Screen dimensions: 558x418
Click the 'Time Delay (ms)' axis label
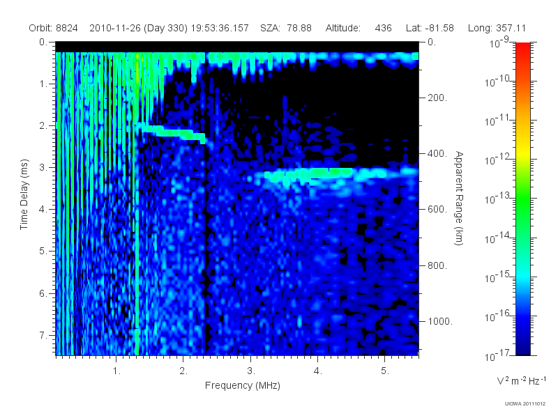pos(24,194)
